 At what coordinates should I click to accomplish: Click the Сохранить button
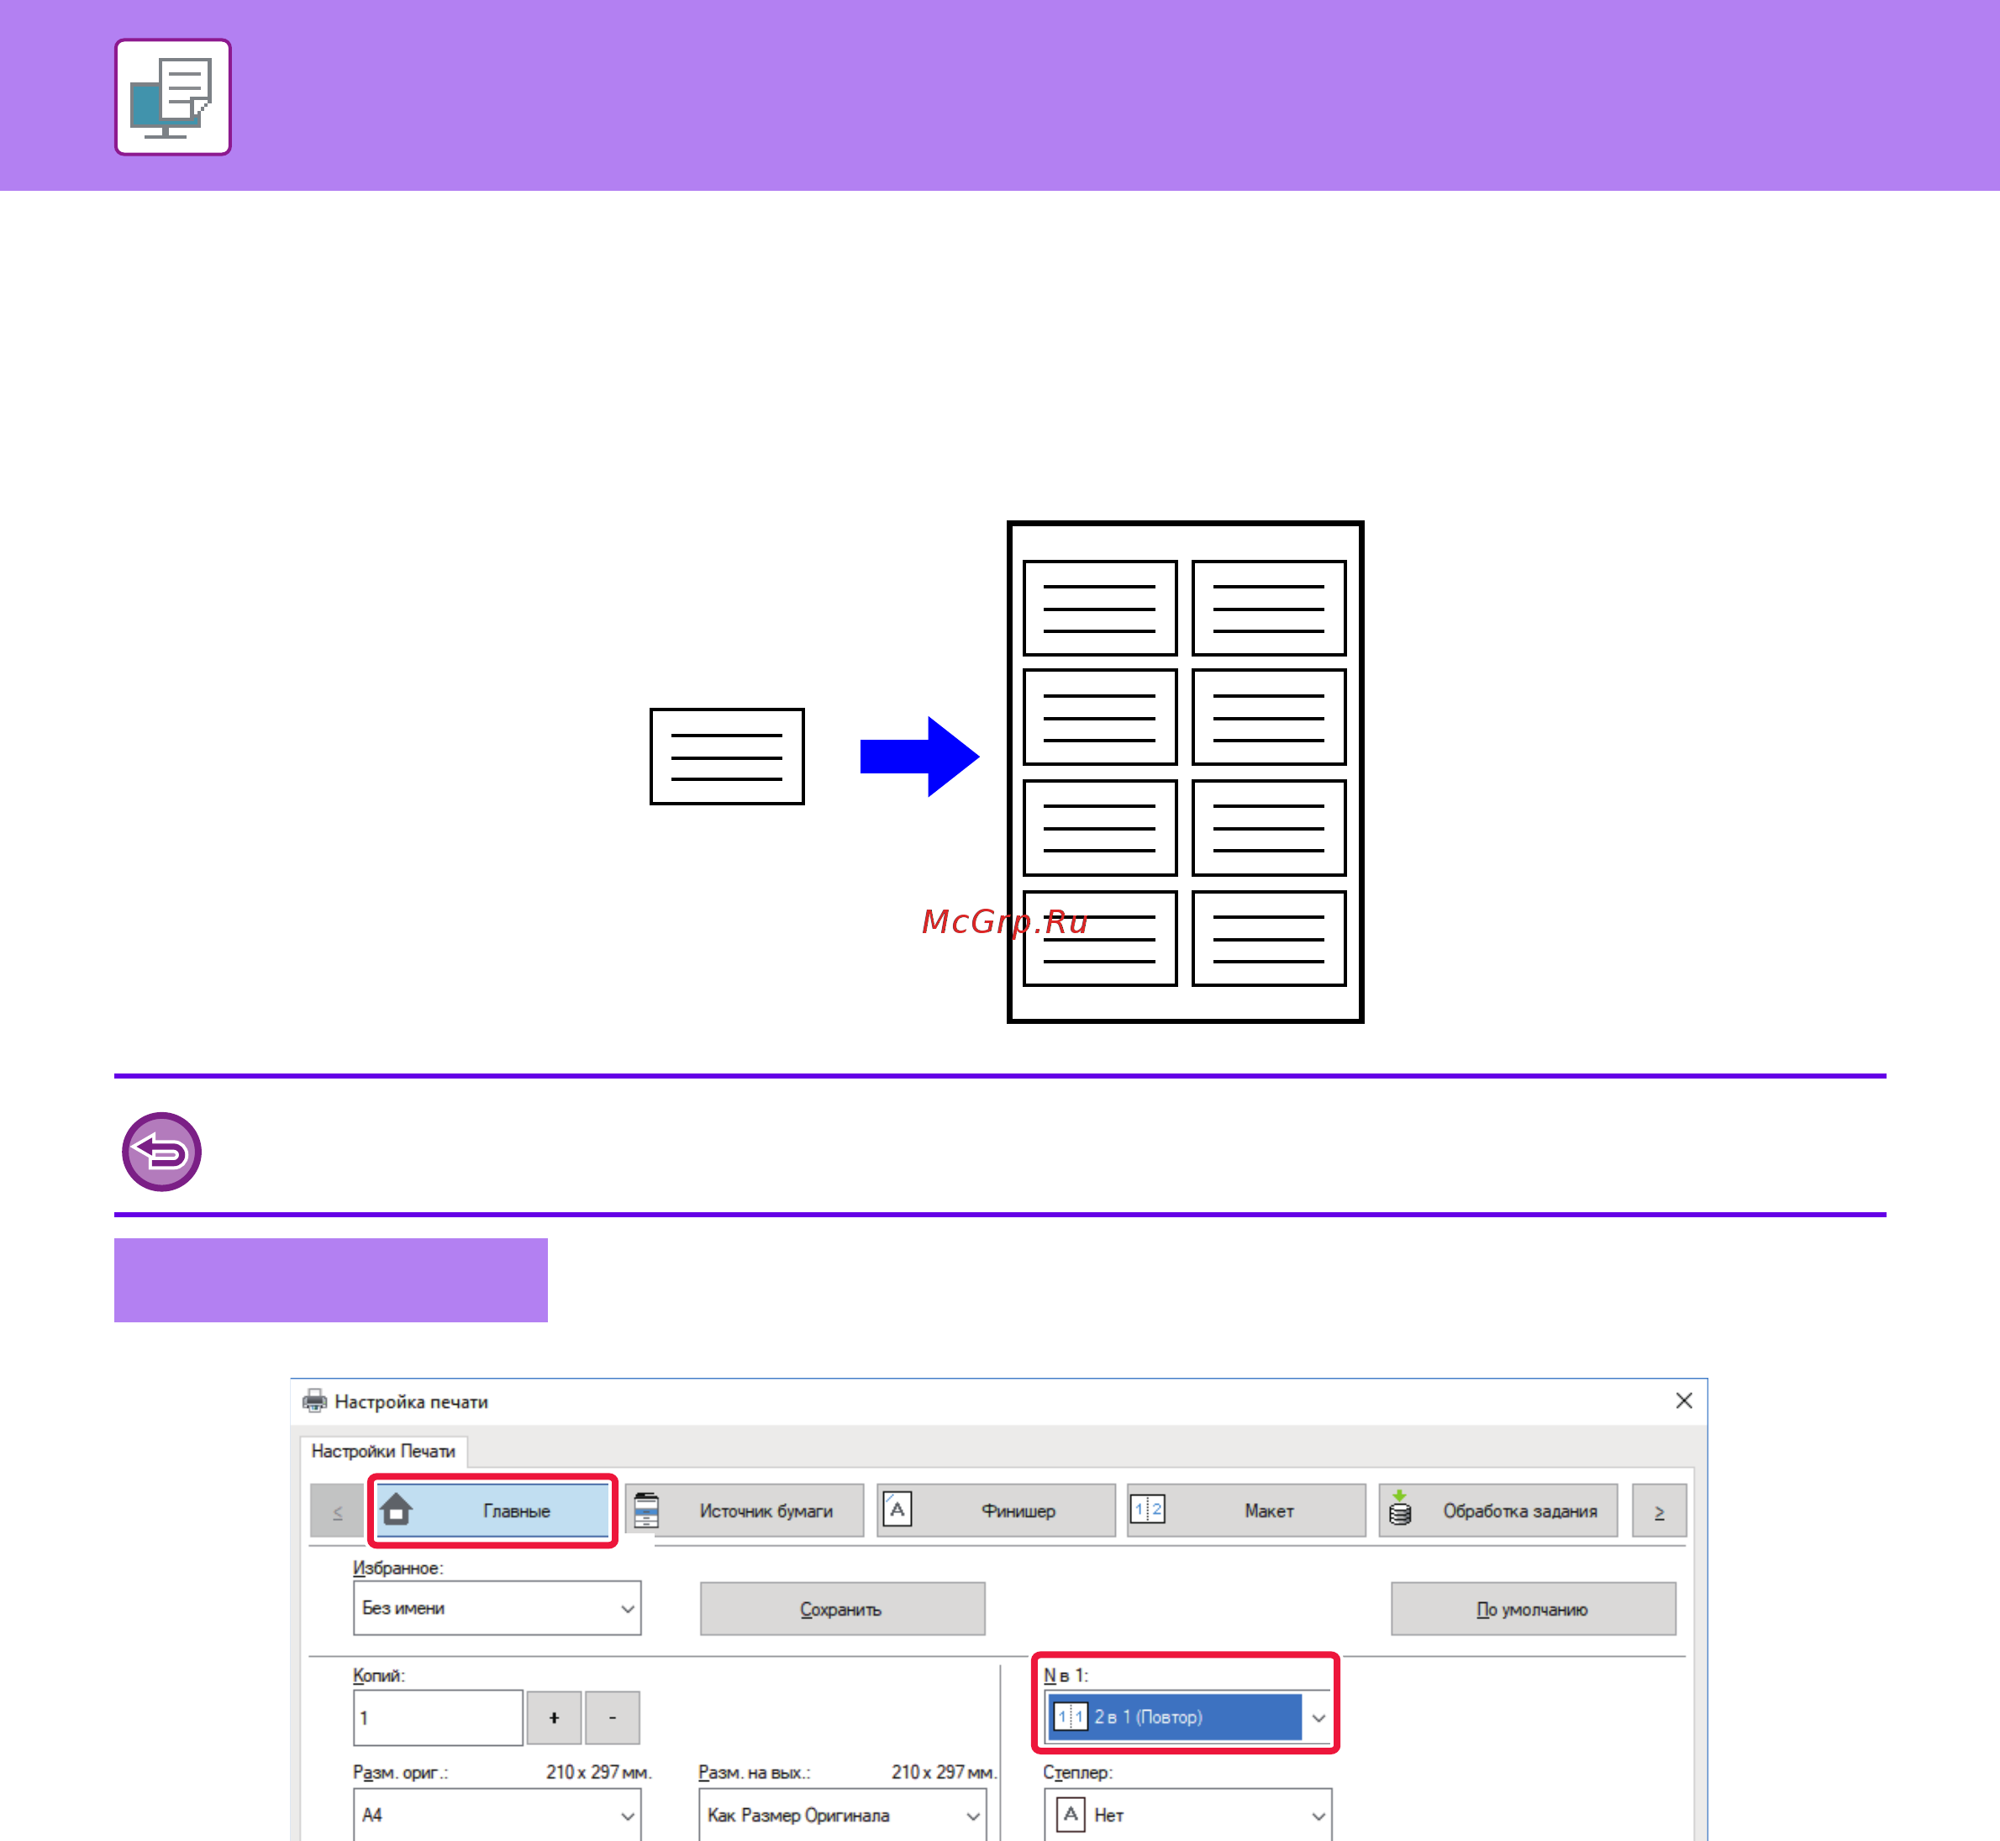[x=843, y=1609]
